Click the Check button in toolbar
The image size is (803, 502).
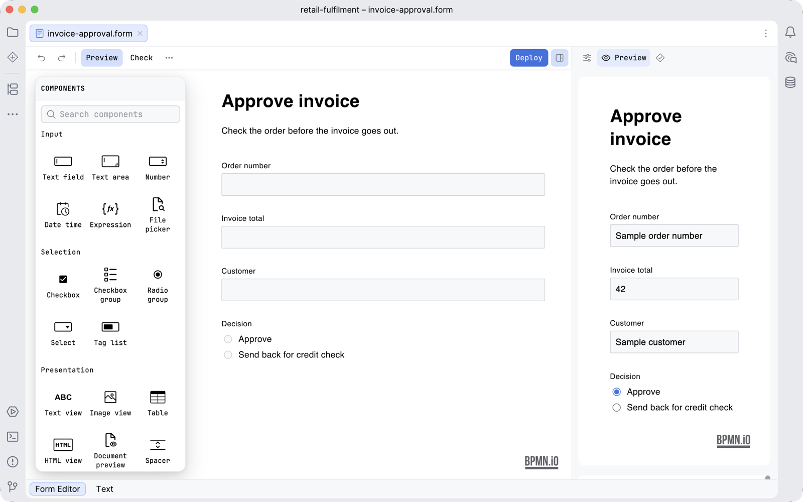[x=142, y=58]
